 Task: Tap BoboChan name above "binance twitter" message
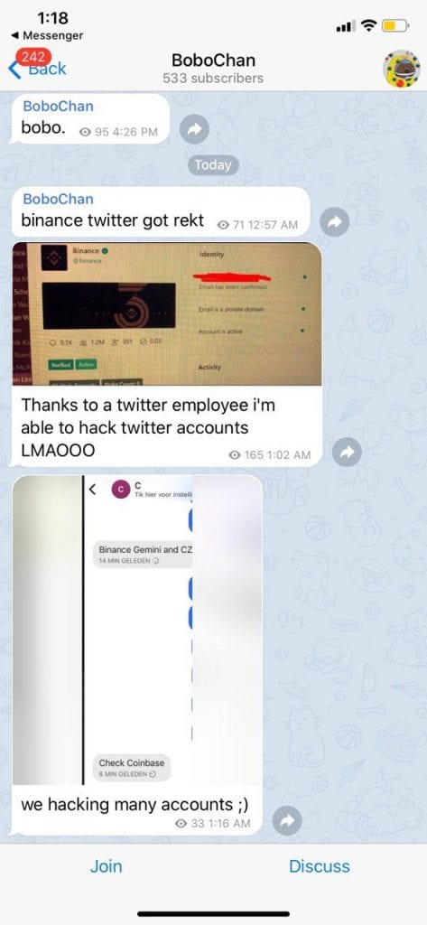58,199
